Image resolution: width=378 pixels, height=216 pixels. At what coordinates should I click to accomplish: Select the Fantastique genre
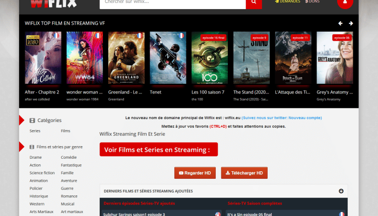tap(71, 165)
